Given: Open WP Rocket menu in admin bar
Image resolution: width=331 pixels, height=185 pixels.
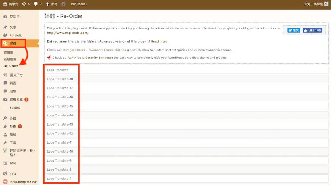Looking at the screenshot, I should (79, 4).
